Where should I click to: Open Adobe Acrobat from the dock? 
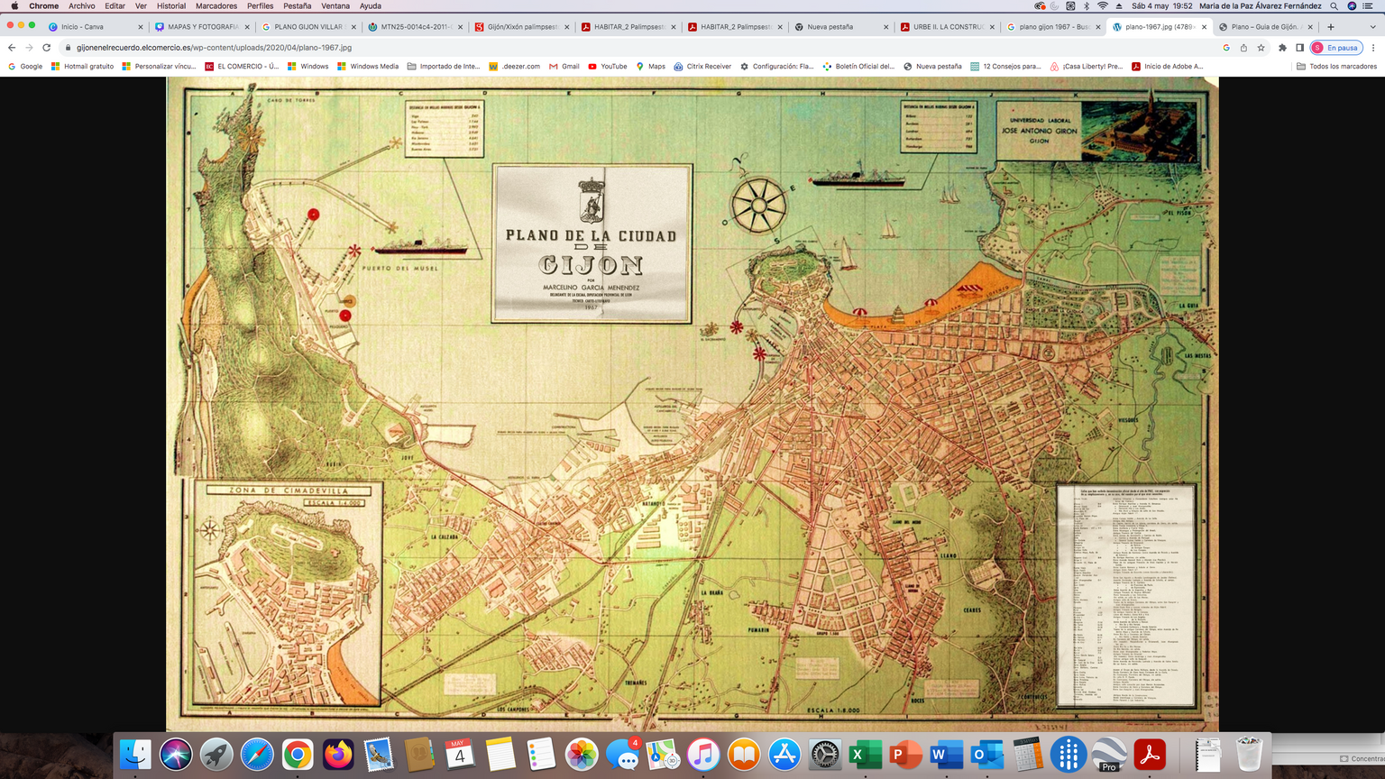click(x=1149, y=755)
